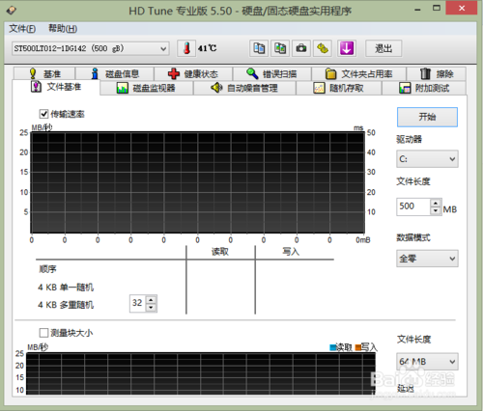Click the camera save-screenshot icon
483x411 pixels.
301,48
